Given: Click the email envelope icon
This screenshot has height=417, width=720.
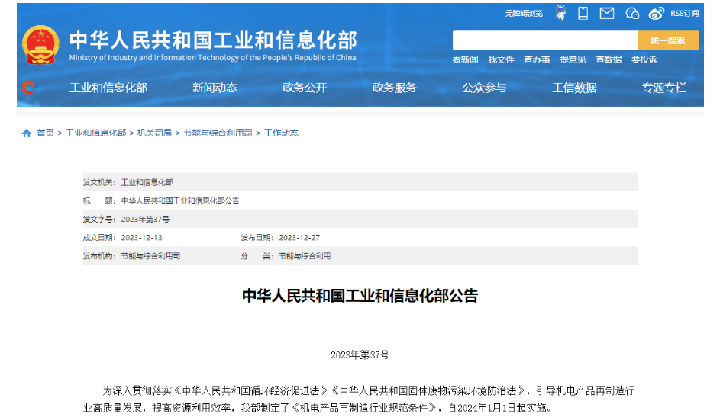Looking at the screenshot, I should (607, 13).
